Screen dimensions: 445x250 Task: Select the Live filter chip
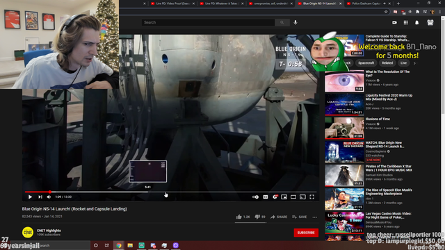(x=403, y=63)
